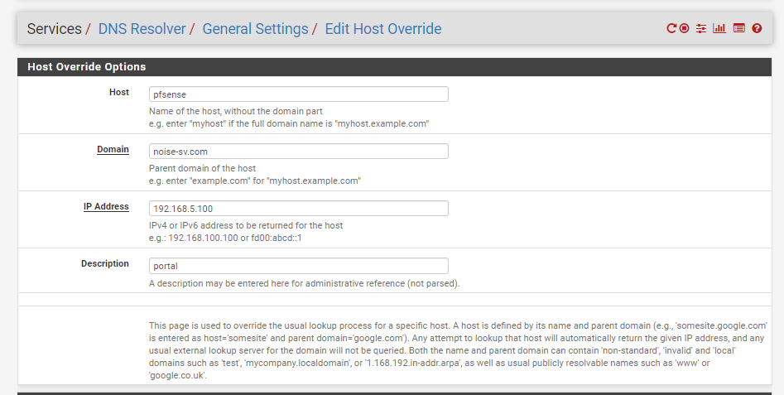Go to General Settings breadcrumb
This screenshot has width=784, height=395.
[255, 29]
